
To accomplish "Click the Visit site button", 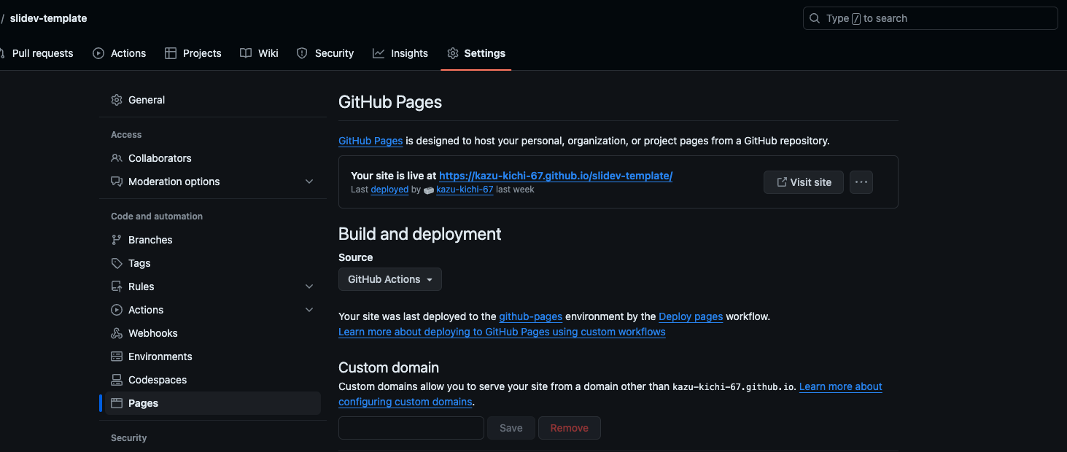I will coord(804,182).
